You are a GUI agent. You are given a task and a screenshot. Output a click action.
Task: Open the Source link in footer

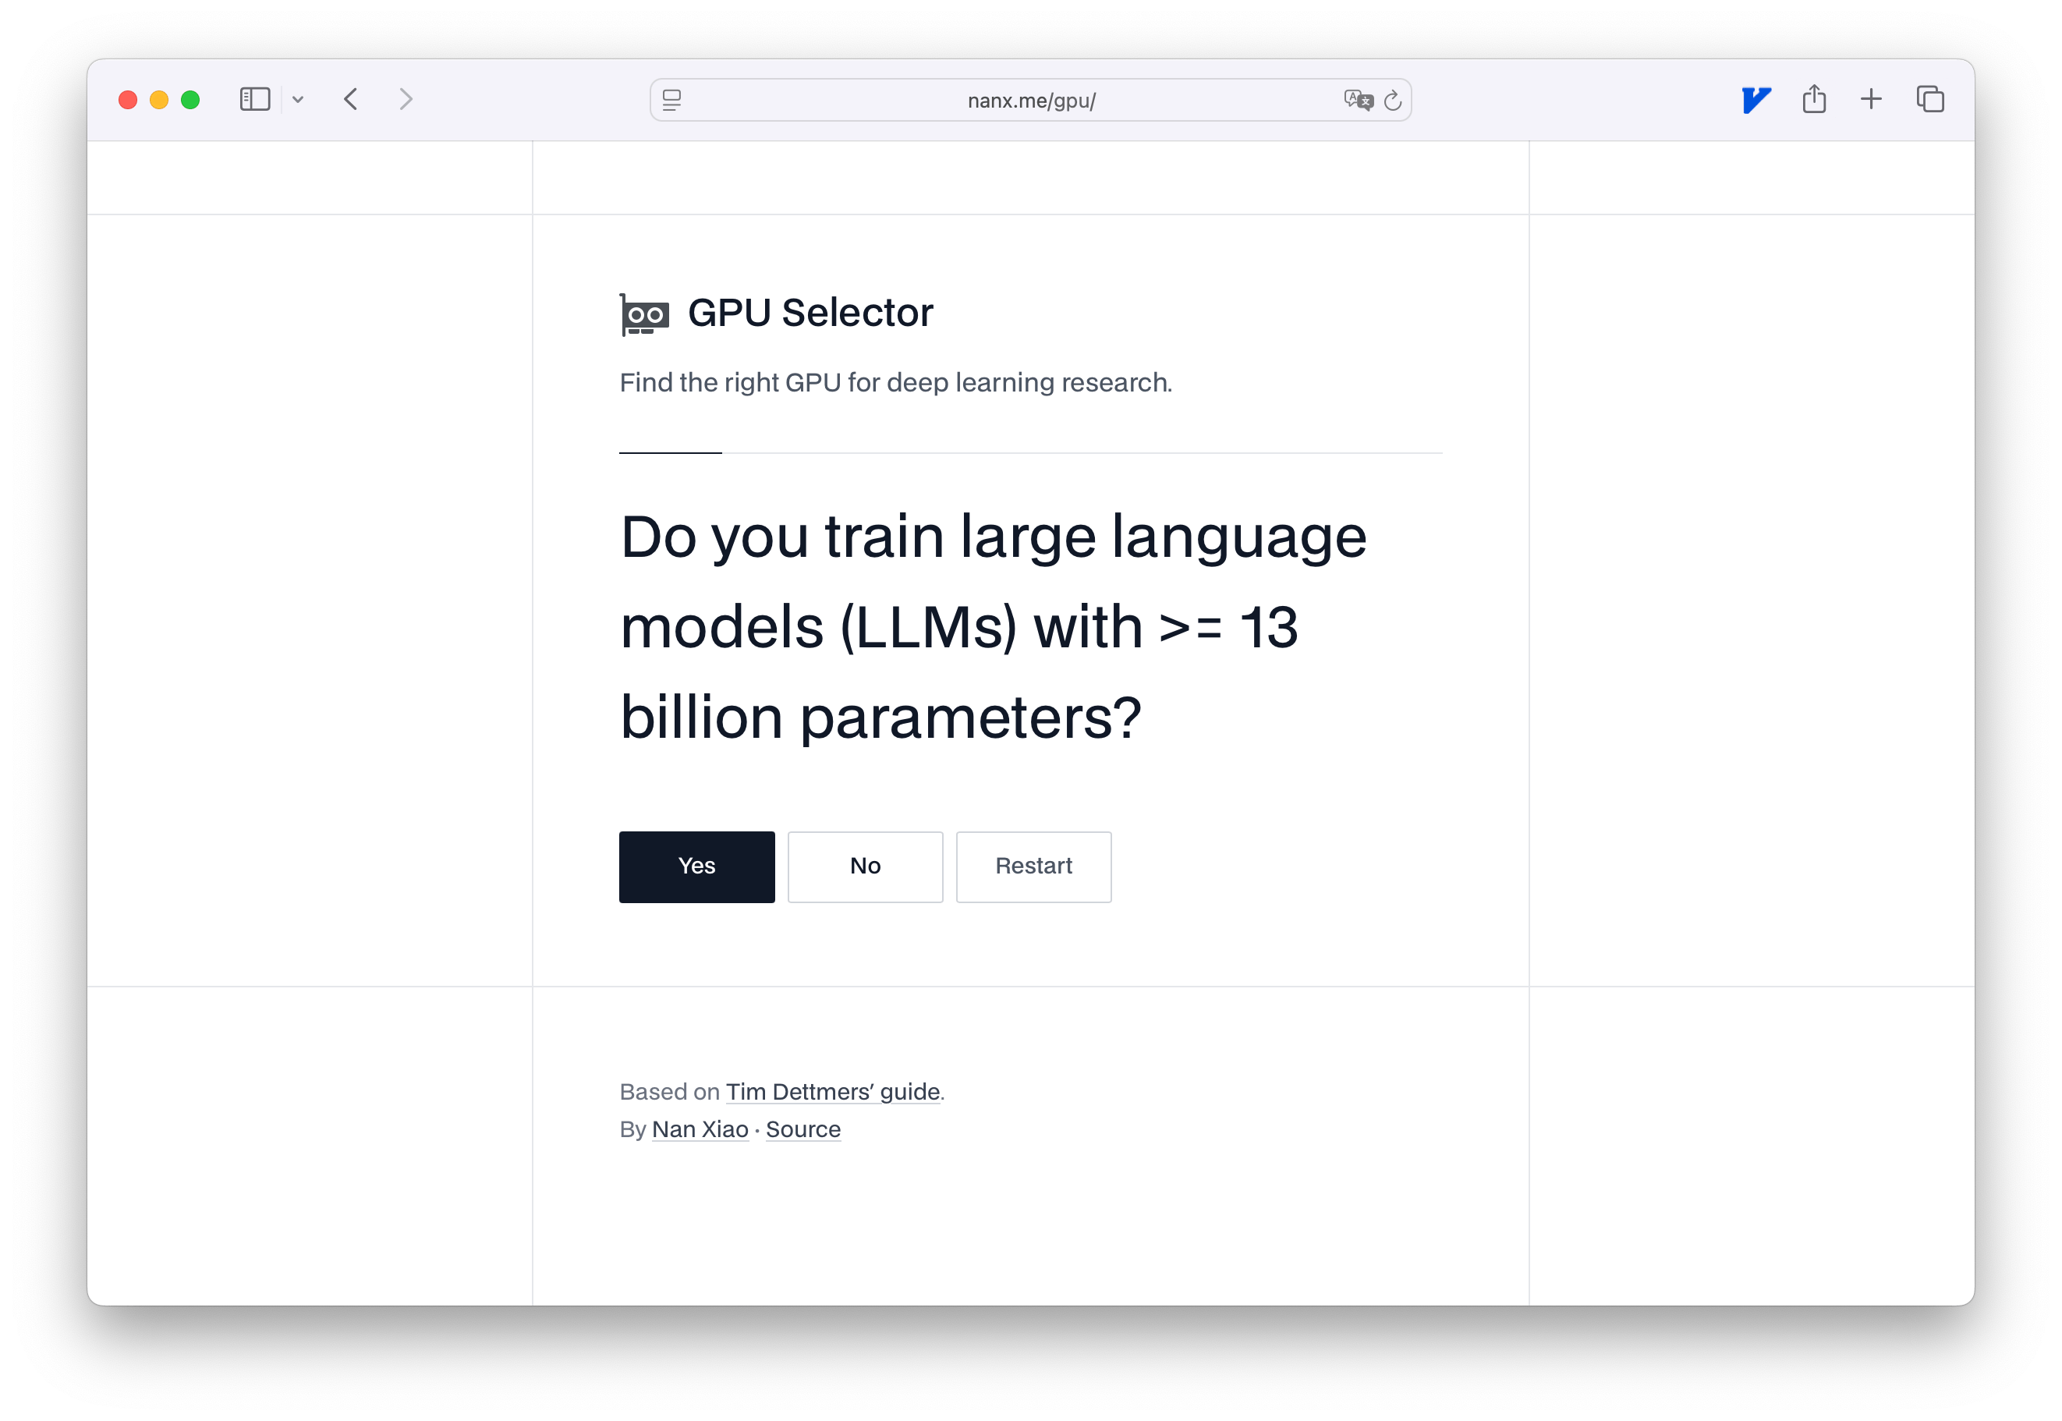click(x=803, y=1129)
